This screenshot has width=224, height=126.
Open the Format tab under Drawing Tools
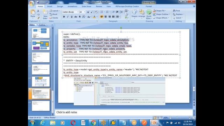[149, 6]
